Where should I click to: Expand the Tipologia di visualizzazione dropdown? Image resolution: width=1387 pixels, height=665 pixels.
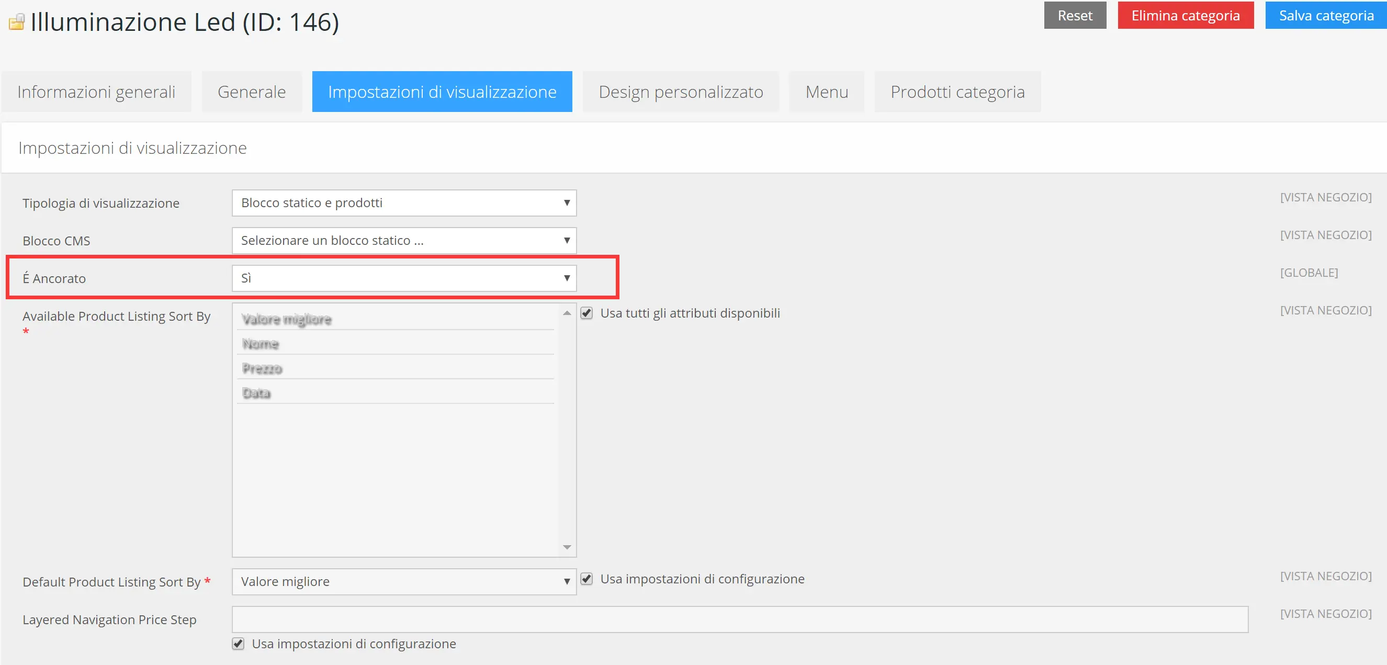tap(404, 203)
